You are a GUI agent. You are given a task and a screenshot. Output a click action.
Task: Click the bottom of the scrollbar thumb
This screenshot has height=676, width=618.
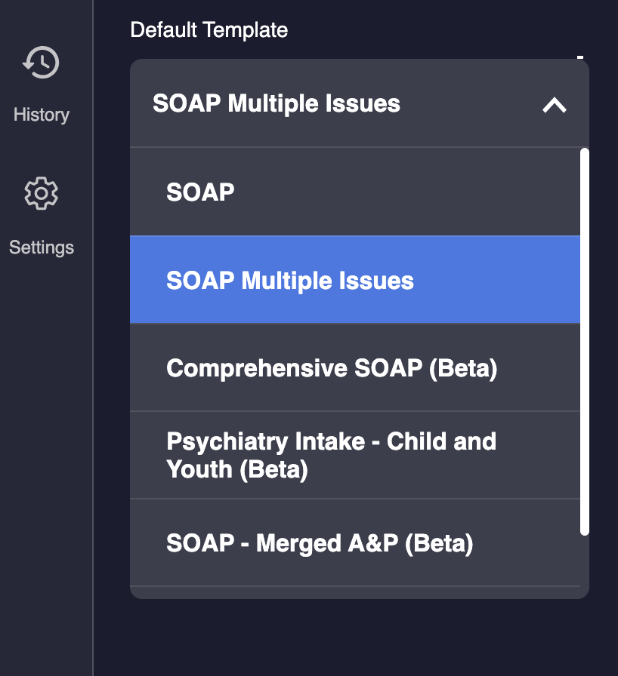point(584,527)
